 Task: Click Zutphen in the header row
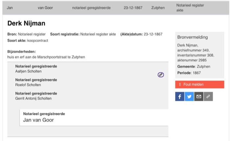pos(158,8)
